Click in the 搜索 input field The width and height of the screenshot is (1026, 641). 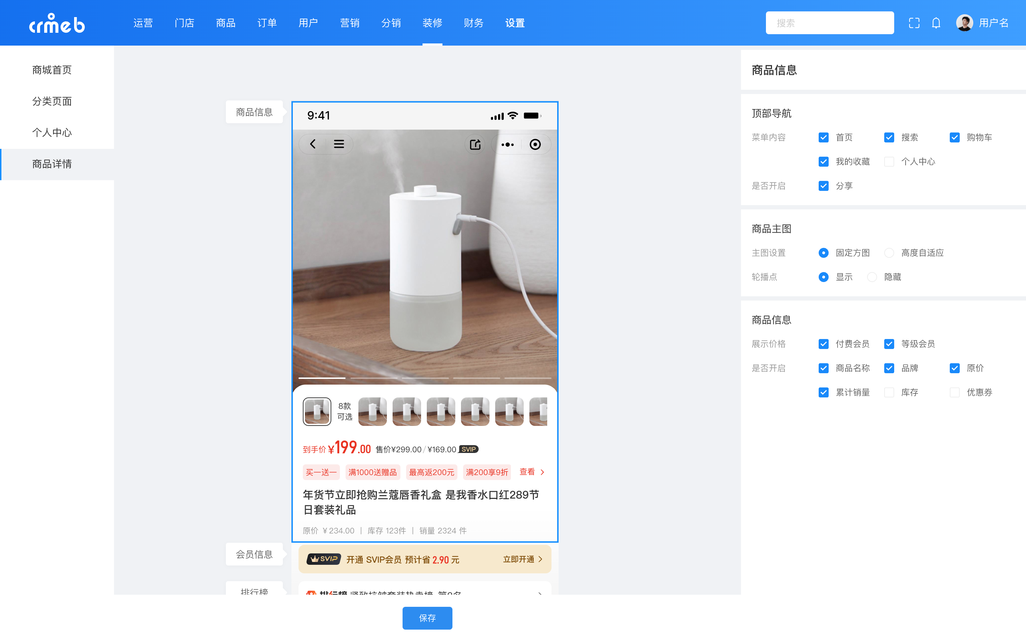coord(830,23)
